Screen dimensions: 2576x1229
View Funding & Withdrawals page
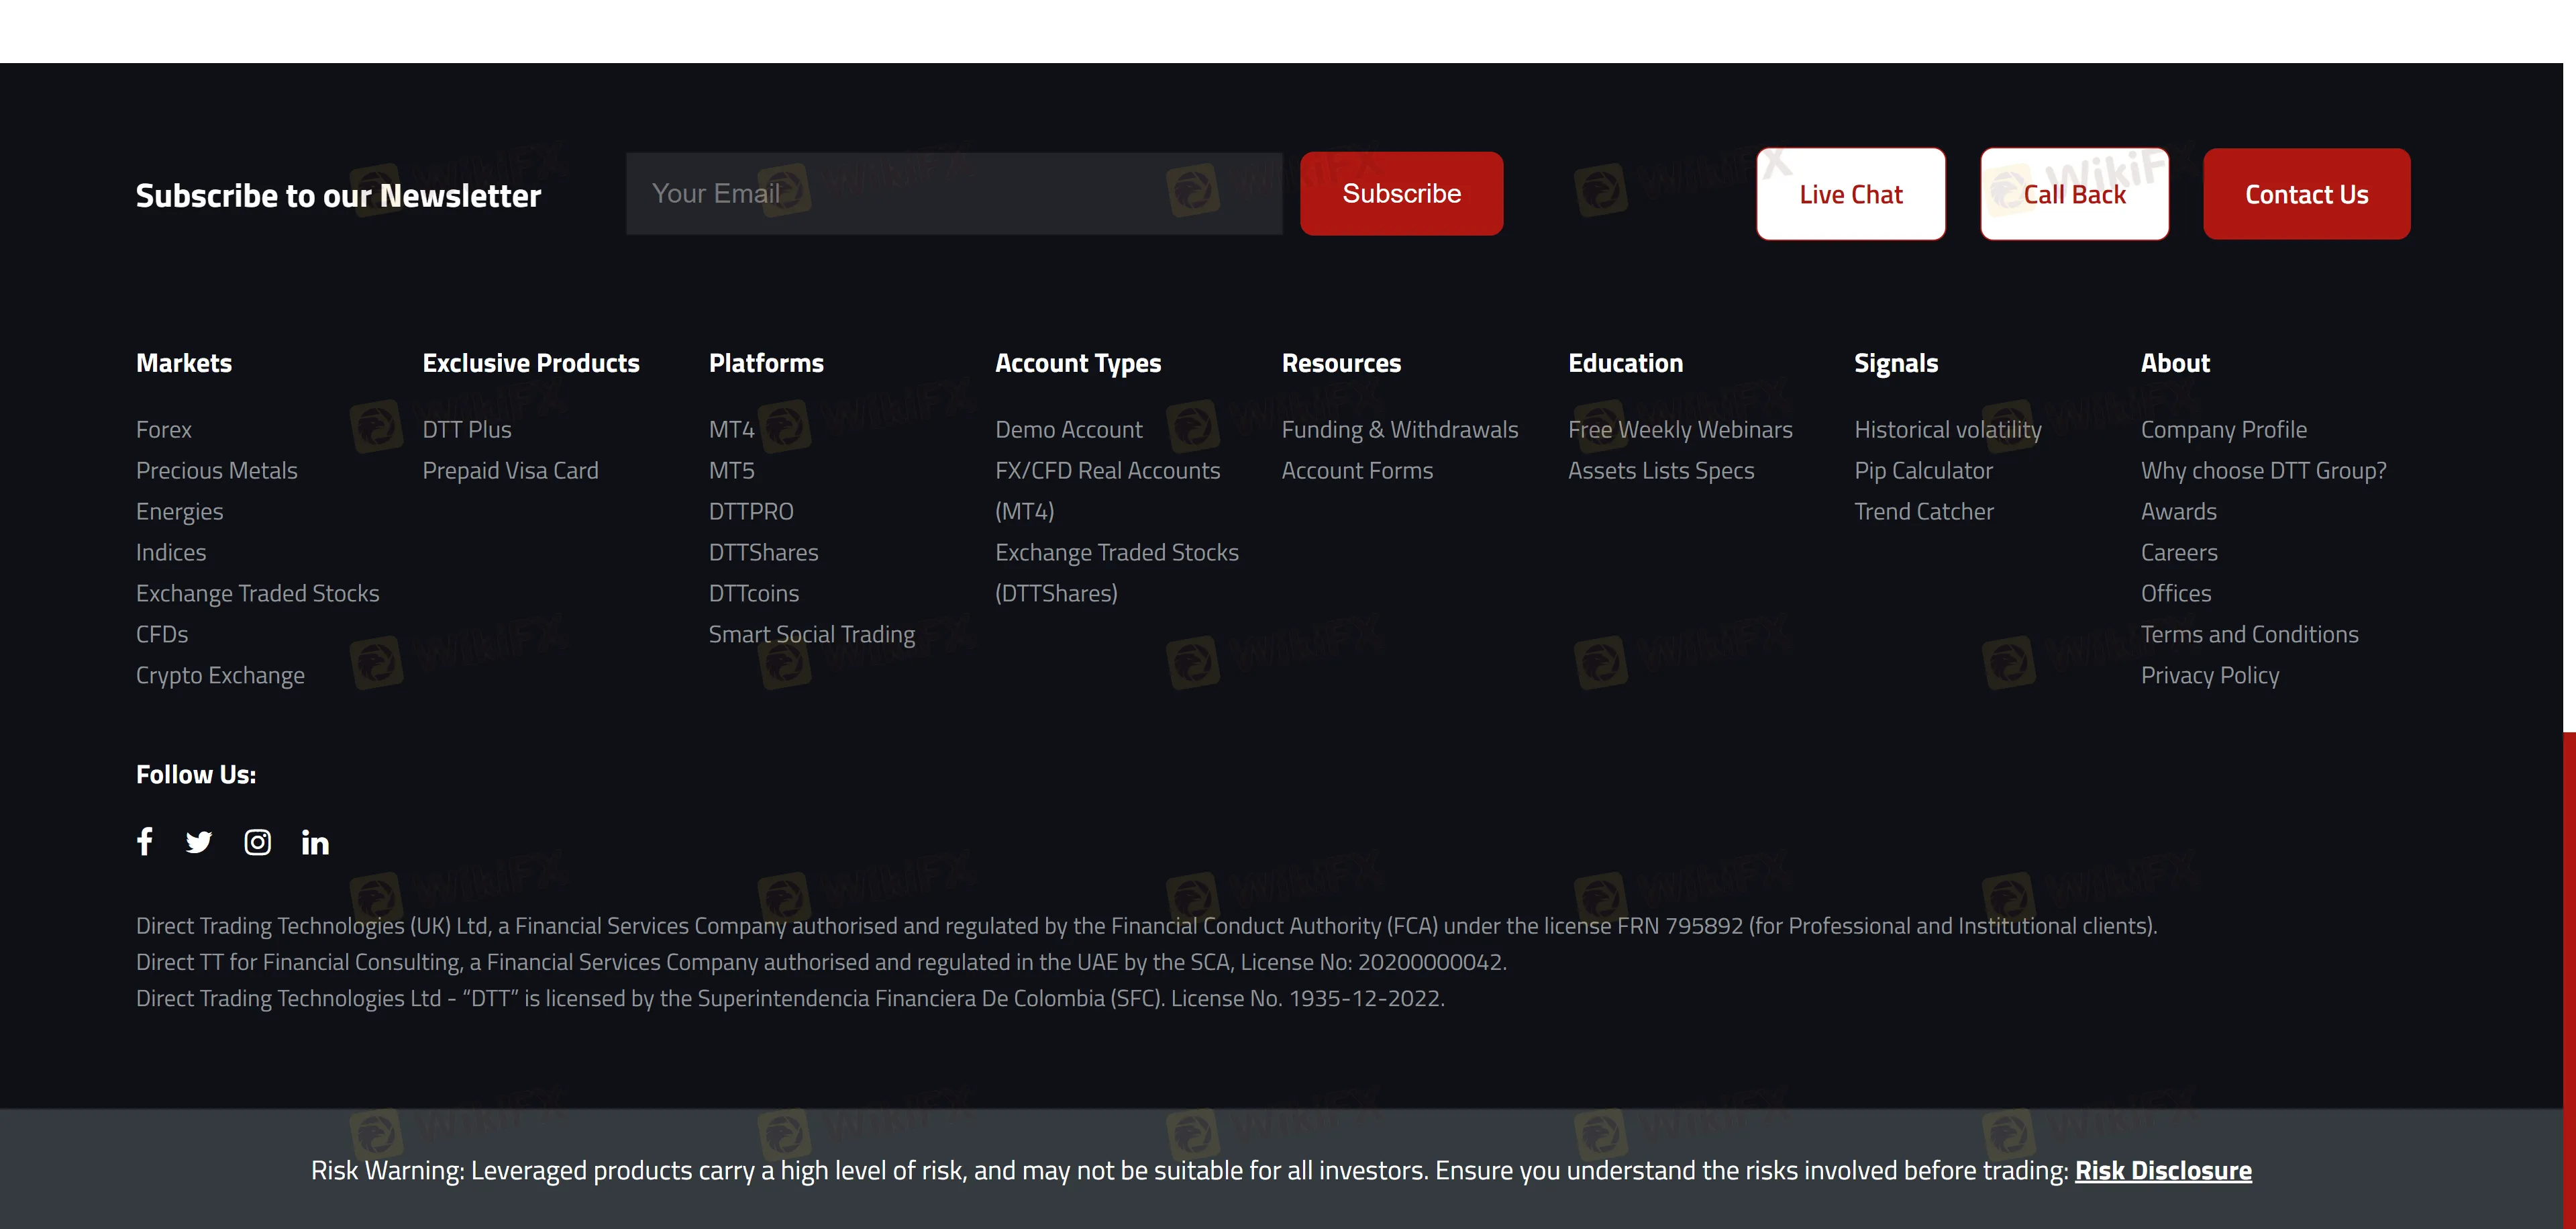pos(1399,430)
